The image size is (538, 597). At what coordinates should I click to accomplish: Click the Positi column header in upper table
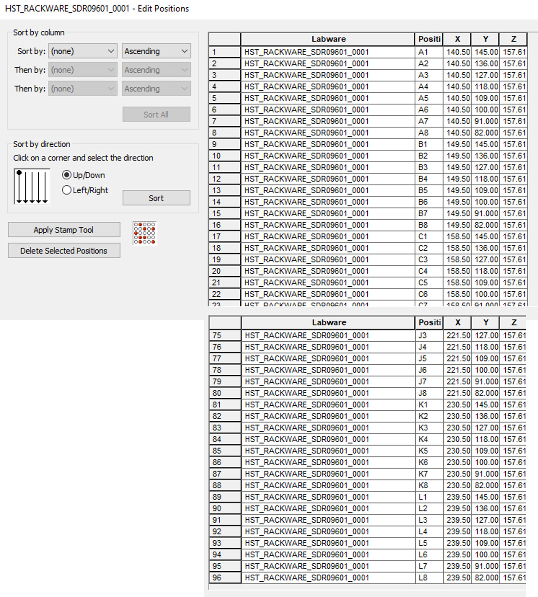click(429, 39)
